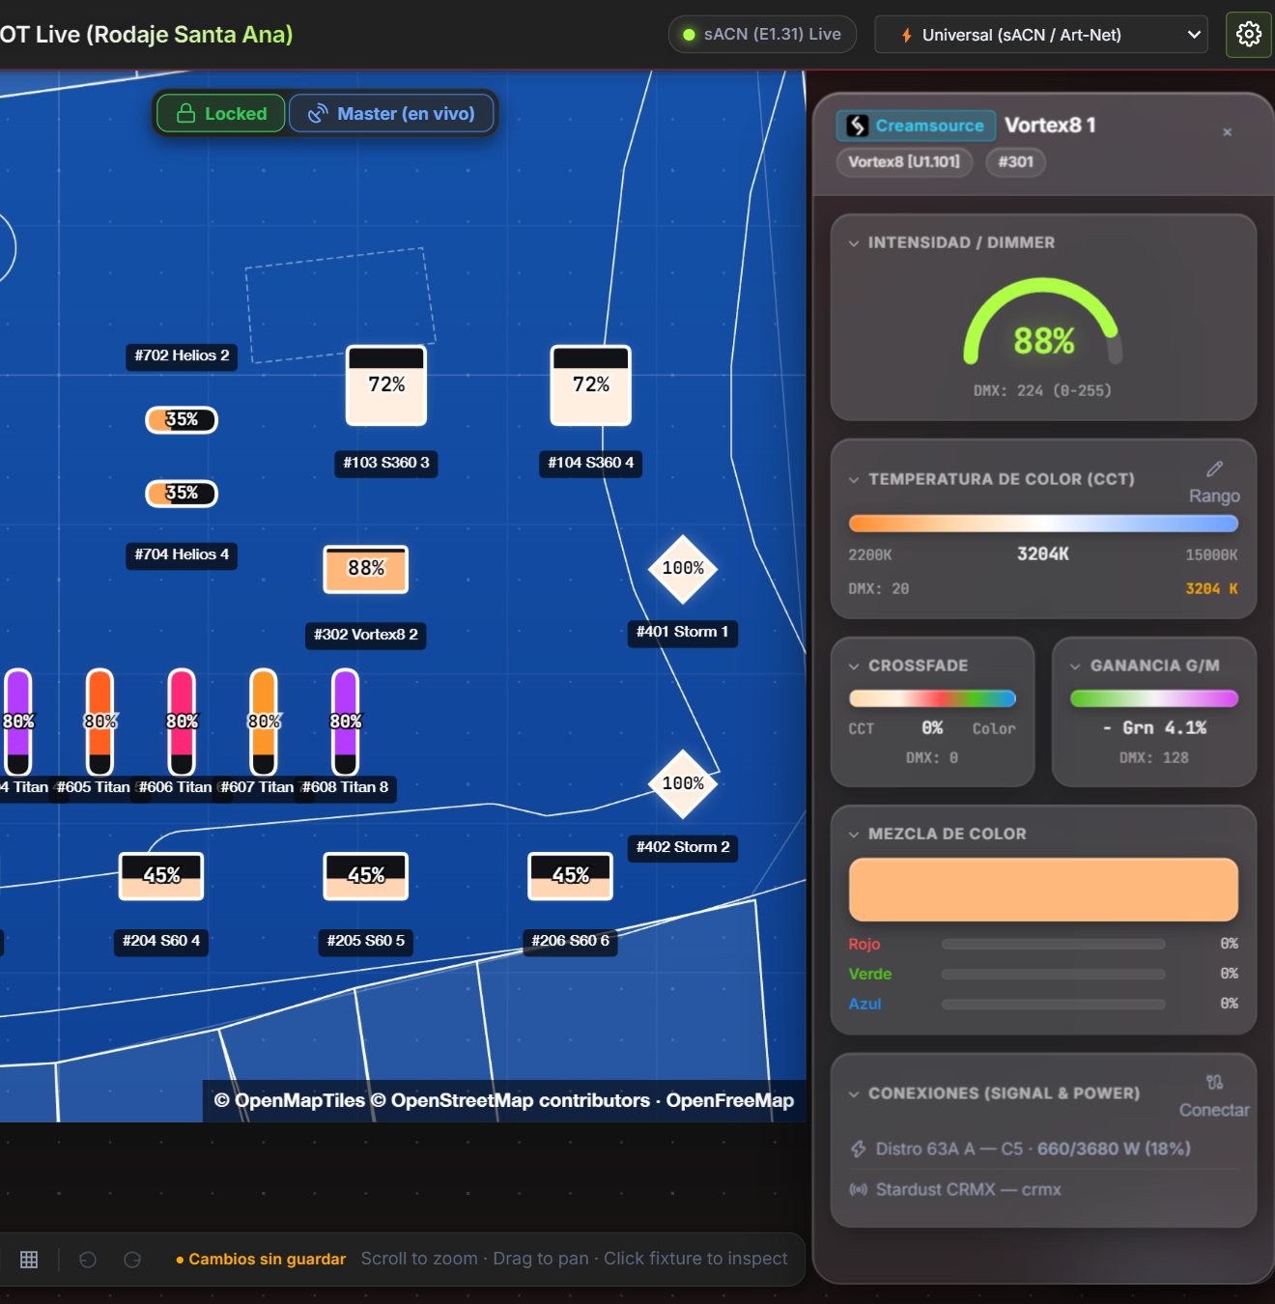Click the #301 fixture ID chip
The height and width of the screenshot is (1304, 1275).
1015,162
